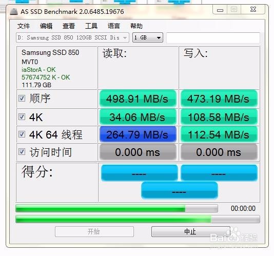Maximize the AS SSD Benchmark window
The height and width of the screenshot is (256, 274).
point(234,9)
